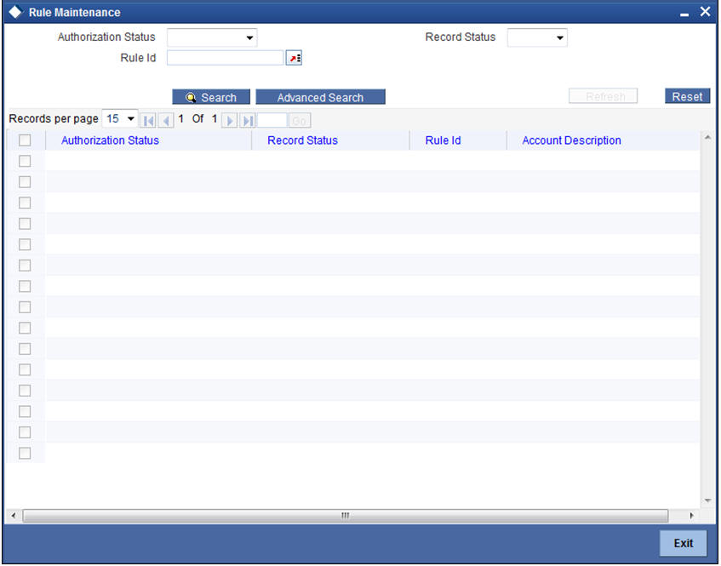
Task: Open the Rule Id list of values icon
Action: click(x=294, y=59)
